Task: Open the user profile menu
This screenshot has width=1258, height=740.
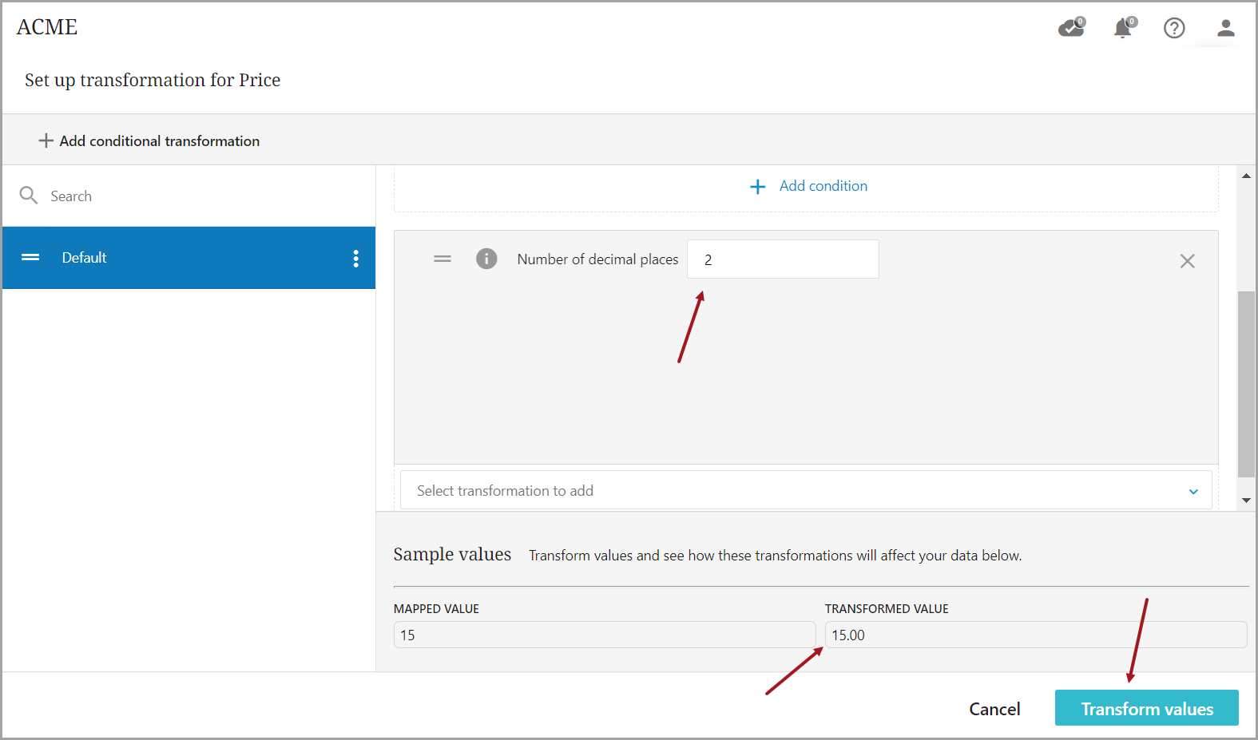Action: coord(1225,28)
